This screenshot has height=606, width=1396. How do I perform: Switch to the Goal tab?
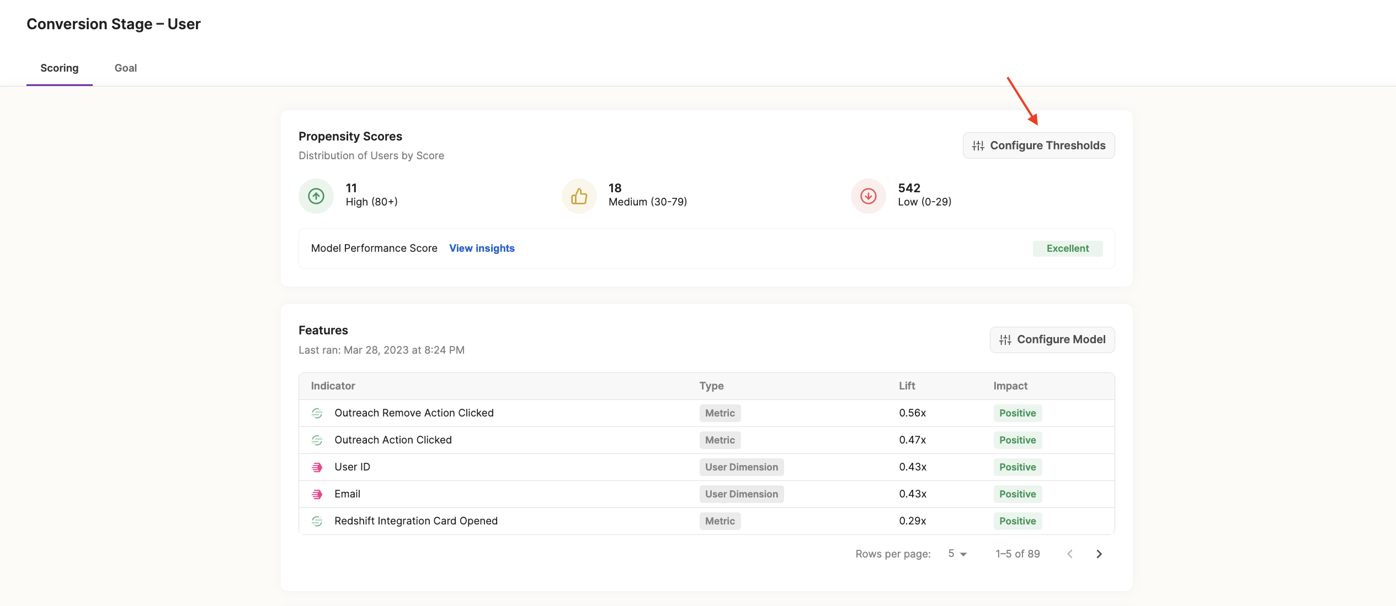point(126,68)
